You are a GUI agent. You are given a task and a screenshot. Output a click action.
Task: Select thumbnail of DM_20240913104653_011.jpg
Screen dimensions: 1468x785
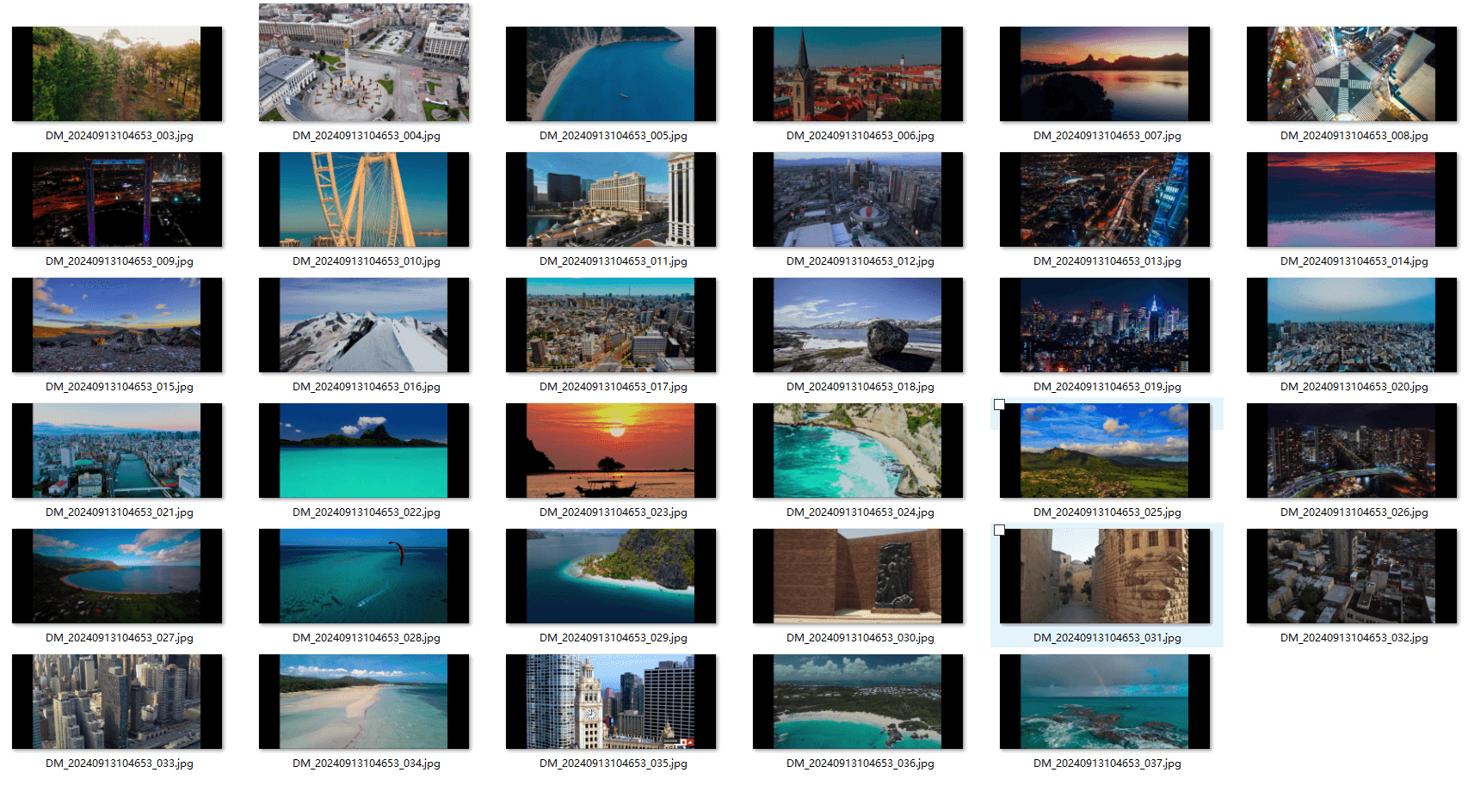point(611,199)
